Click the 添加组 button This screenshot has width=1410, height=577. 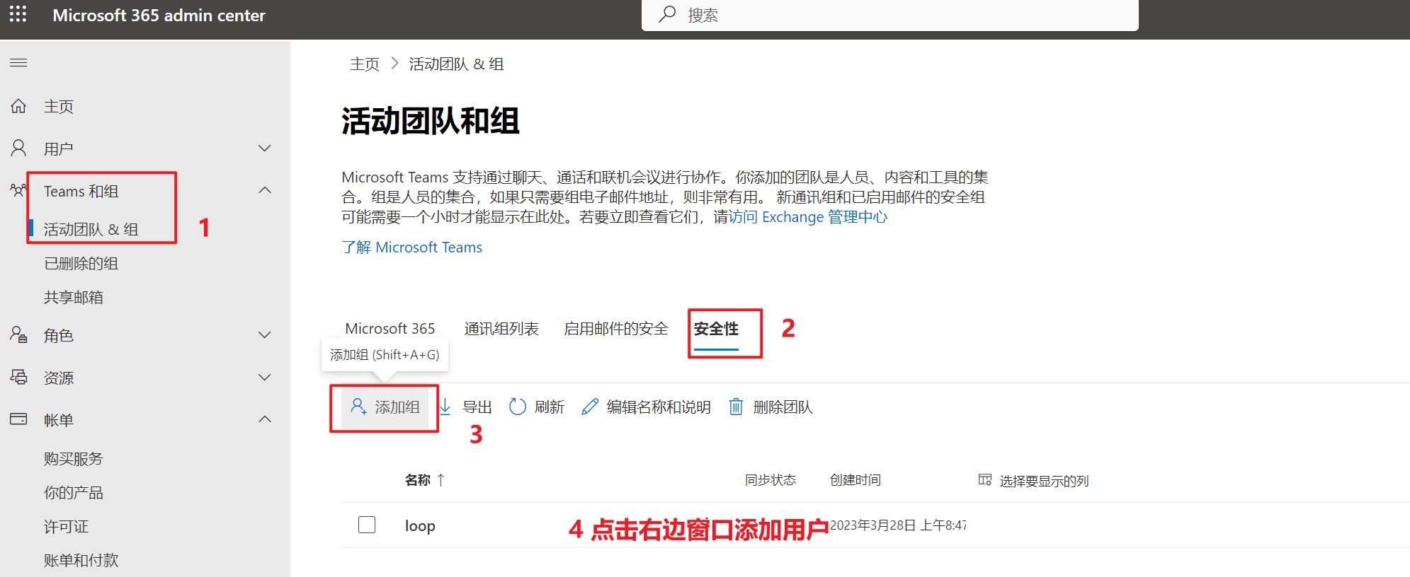click(x=385, y=407)
